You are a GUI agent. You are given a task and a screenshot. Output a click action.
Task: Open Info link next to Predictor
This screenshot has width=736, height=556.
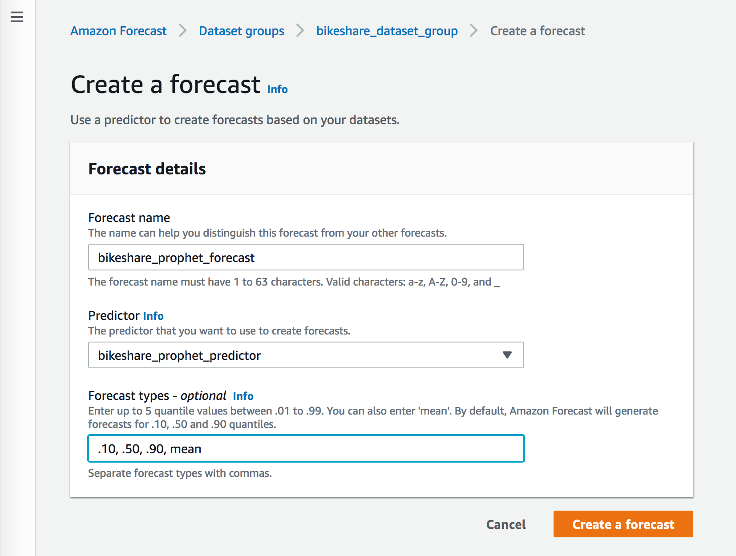click(x=153, y=316)
